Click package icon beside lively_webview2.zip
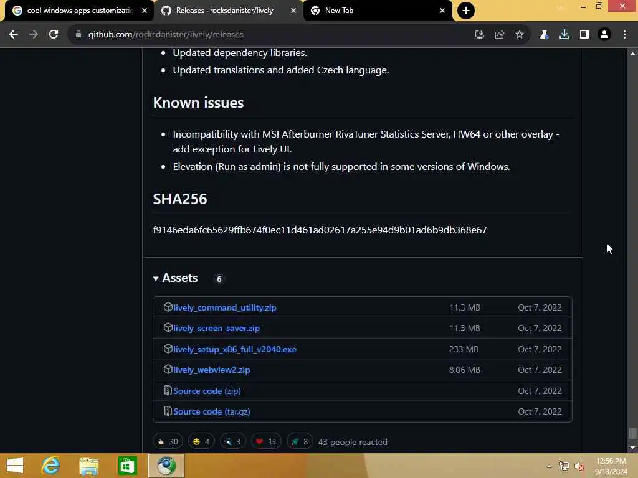The height and width of the screenshot is (478, 638). [x=168, y=369]
